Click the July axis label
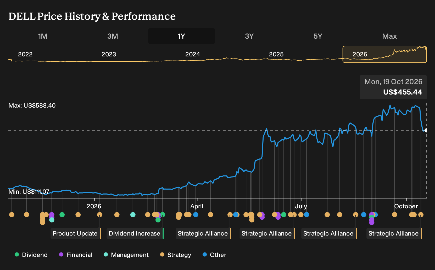 tap(301, 206)
